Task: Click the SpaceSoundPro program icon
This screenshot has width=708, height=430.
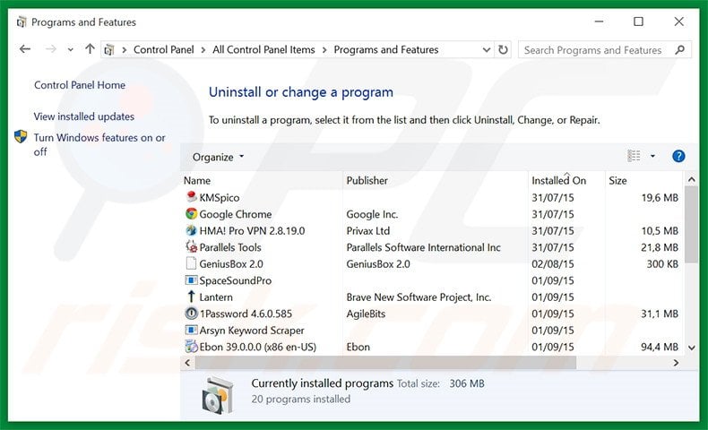Action: tap(192, 280)
